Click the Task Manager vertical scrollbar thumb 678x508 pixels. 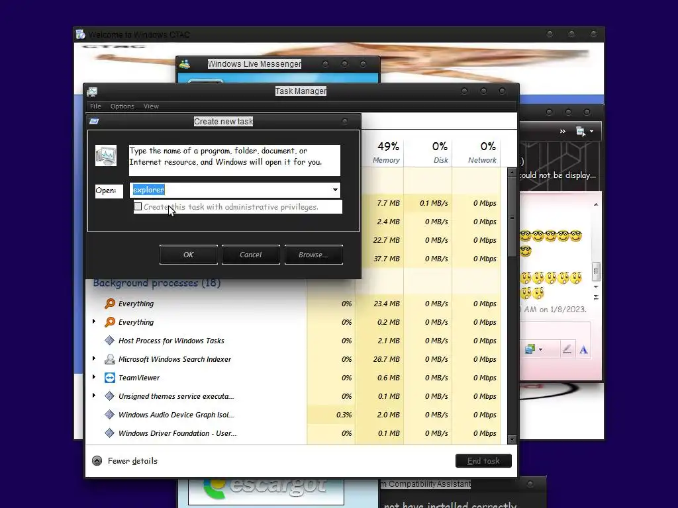[512, 217]
